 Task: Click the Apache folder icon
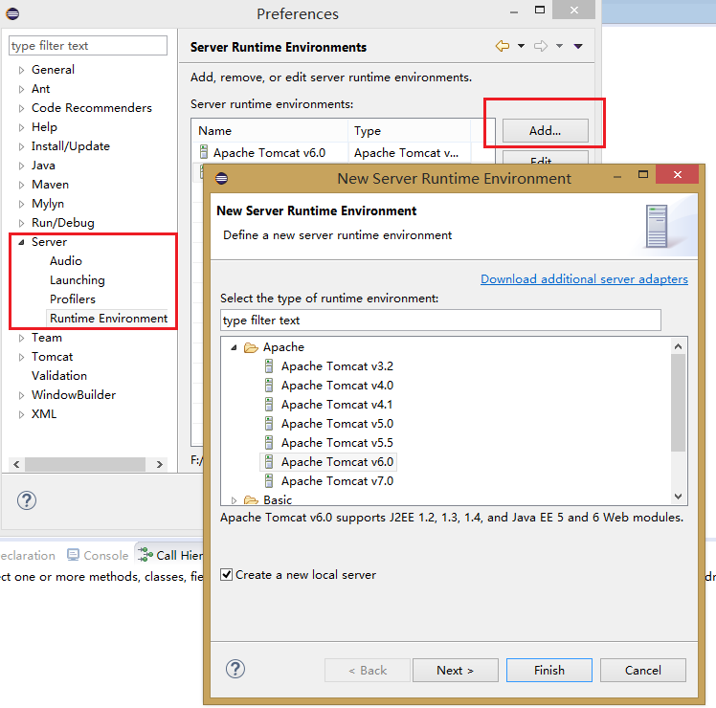(x=251, y=348)
